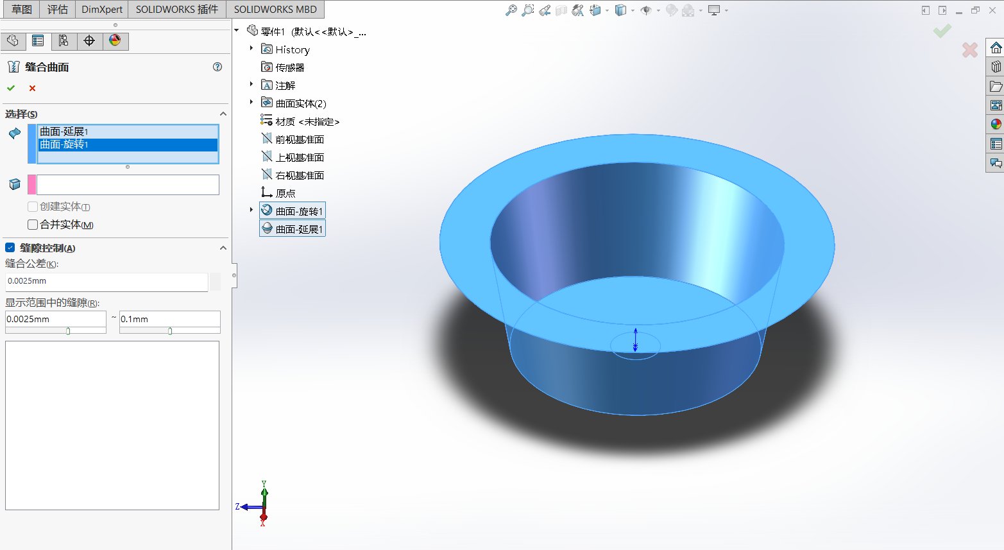
Task: Open the Design Library in the task pane
Action: [x=996, y=67]
